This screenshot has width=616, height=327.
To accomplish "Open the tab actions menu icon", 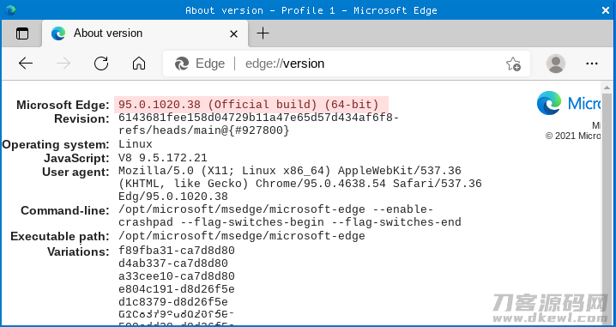I will [x=22, y=33].
